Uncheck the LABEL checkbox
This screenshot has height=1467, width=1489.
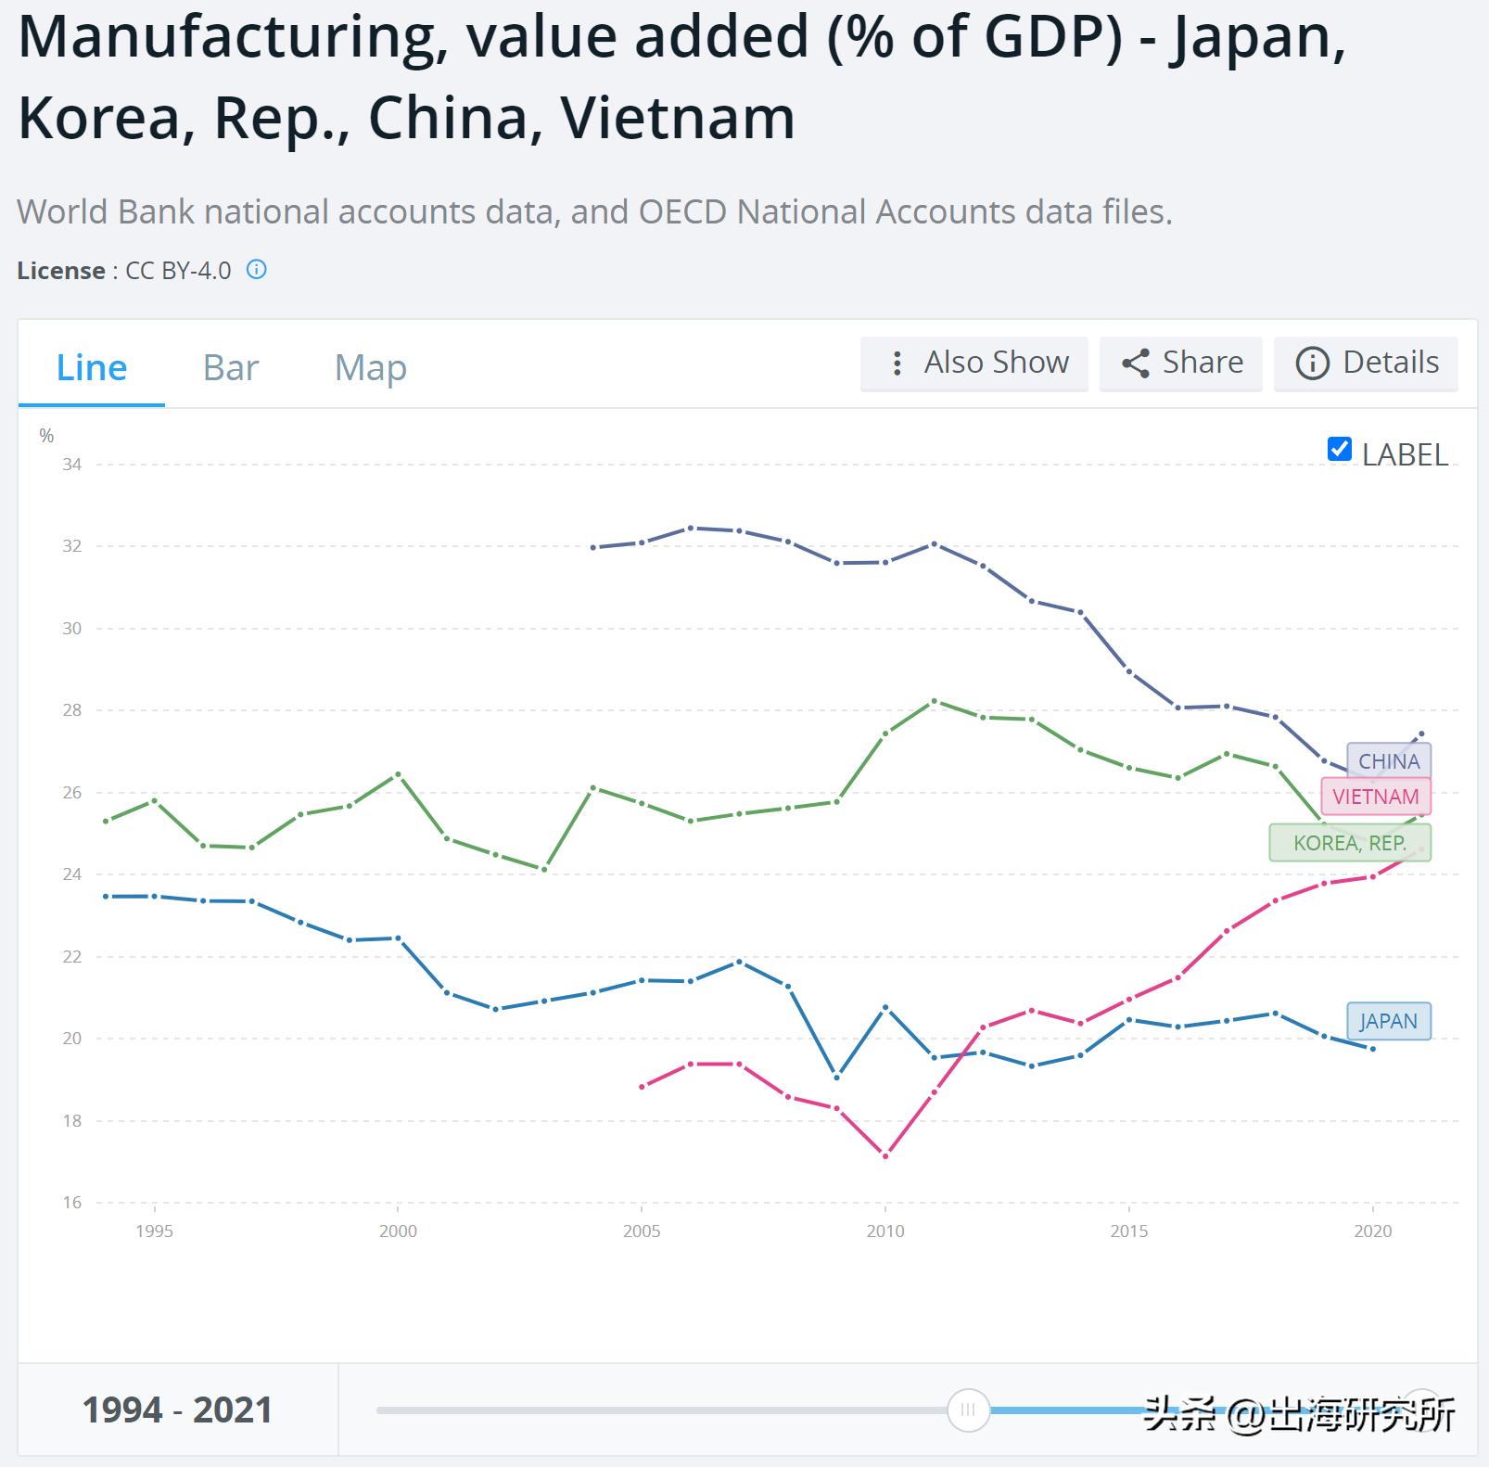click(x=1339, y=450)
